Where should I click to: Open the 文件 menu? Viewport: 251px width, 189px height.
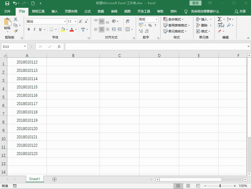pos(8,11)
